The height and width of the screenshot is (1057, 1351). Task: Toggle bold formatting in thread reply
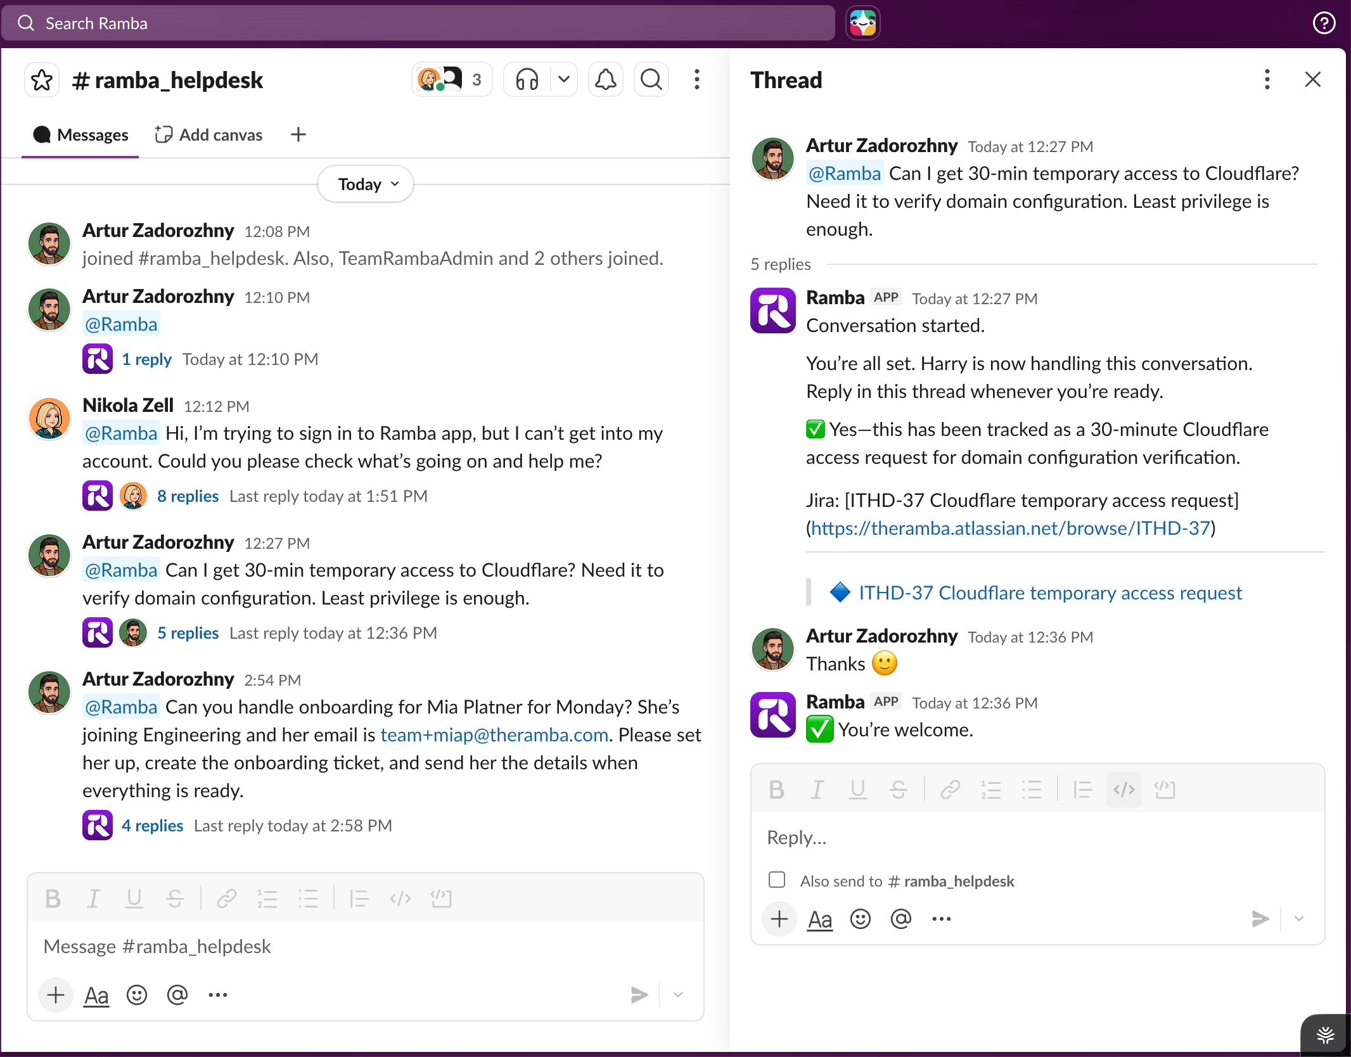tap(776, 790)
